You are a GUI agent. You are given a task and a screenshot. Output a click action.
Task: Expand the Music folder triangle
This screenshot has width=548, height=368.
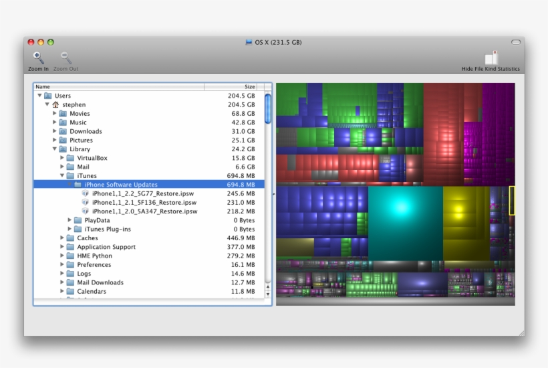pyautogui.click(x=55, y=122)
